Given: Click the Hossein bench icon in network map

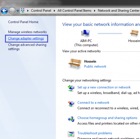Looking at the screenshot, I should 134,33.
